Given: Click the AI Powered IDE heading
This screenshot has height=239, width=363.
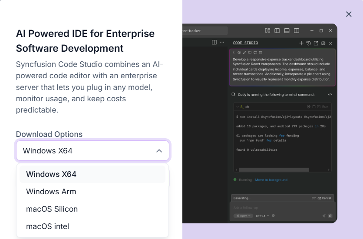Looking at the screenshot, I should pyautogui.click(x=85, y=41).
